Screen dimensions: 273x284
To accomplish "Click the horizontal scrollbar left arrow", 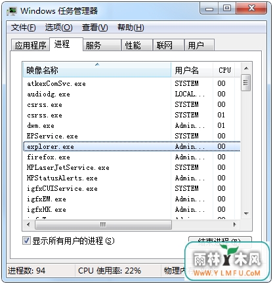I will pos(28,224).
